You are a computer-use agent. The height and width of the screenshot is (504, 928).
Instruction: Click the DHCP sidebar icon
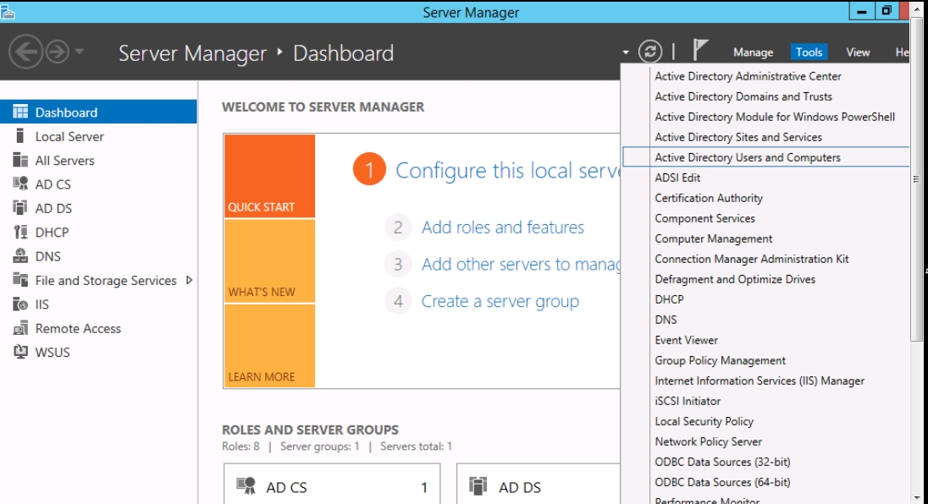[20, 232]
